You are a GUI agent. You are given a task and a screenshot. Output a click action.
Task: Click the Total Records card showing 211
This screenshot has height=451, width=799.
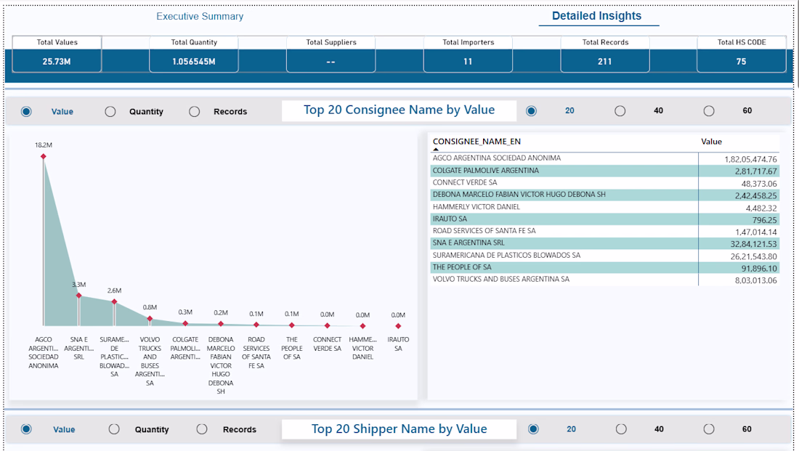click(605, 54)
